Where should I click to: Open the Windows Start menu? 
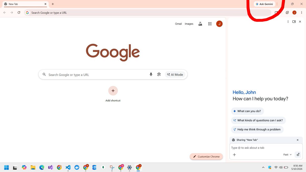click(x=7, y=167)
